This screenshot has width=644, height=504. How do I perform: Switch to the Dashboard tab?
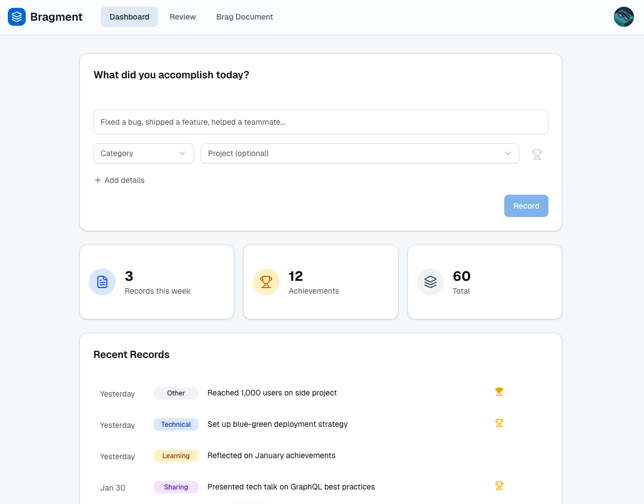pyautogui.click(x=129, y=17)
